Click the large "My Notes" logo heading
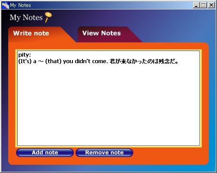Image resolution: width=217 pixels, height=173 pixels. (x=26, y=18)
